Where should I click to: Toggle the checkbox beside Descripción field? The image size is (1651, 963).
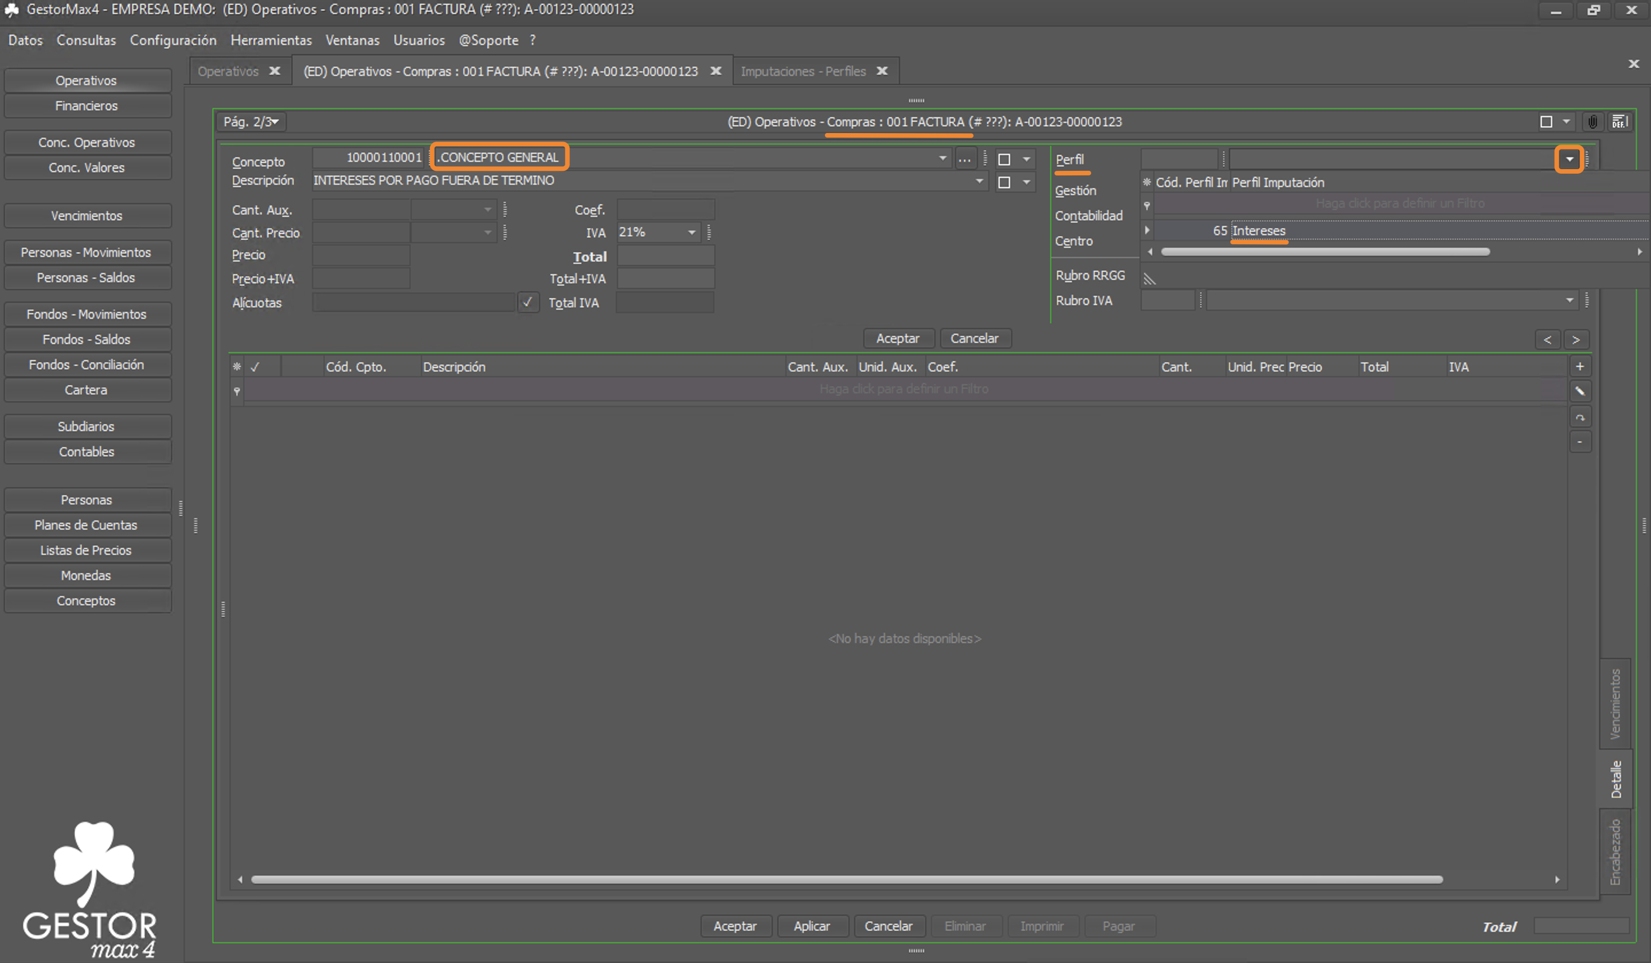point(1004,182)
